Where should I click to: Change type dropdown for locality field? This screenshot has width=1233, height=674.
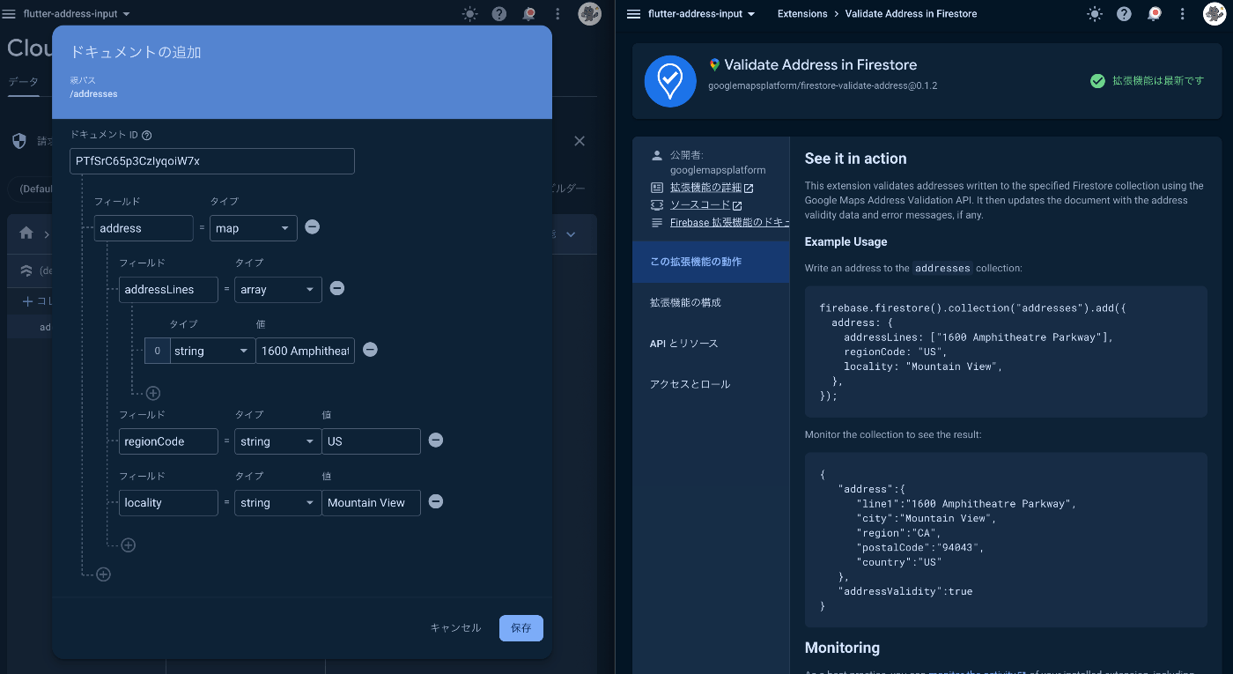coord(278,503)
